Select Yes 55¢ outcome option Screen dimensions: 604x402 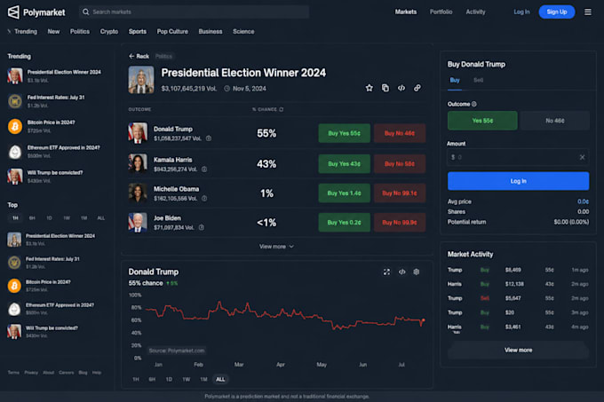(x=482, y=121)
